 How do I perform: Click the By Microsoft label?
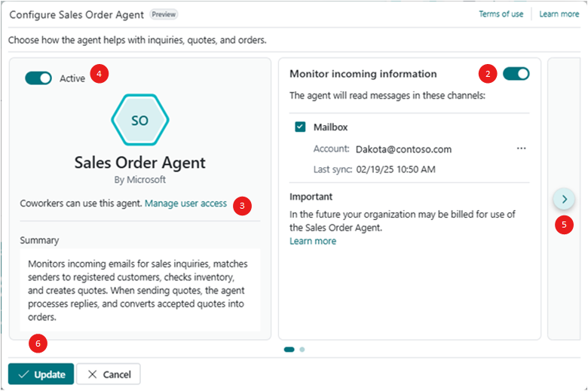(x=140, y=180)
